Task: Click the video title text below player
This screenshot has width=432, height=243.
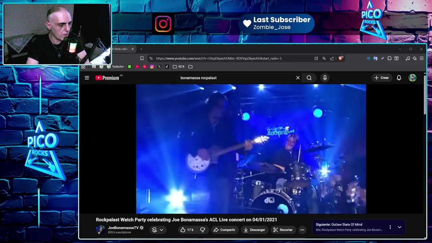Action: (186, 220)
